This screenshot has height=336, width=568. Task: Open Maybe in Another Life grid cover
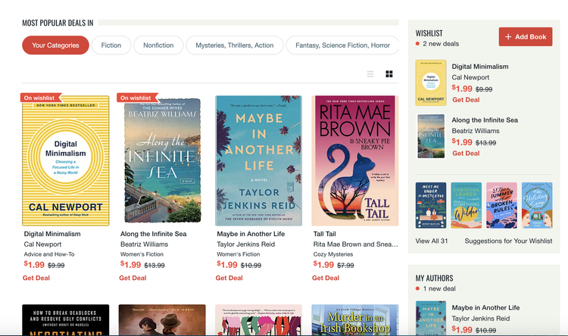259,160
